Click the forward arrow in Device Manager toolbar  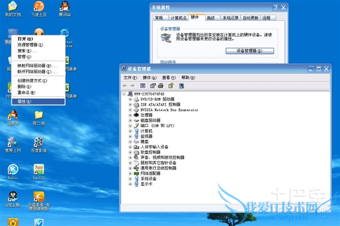coord(132,86)
